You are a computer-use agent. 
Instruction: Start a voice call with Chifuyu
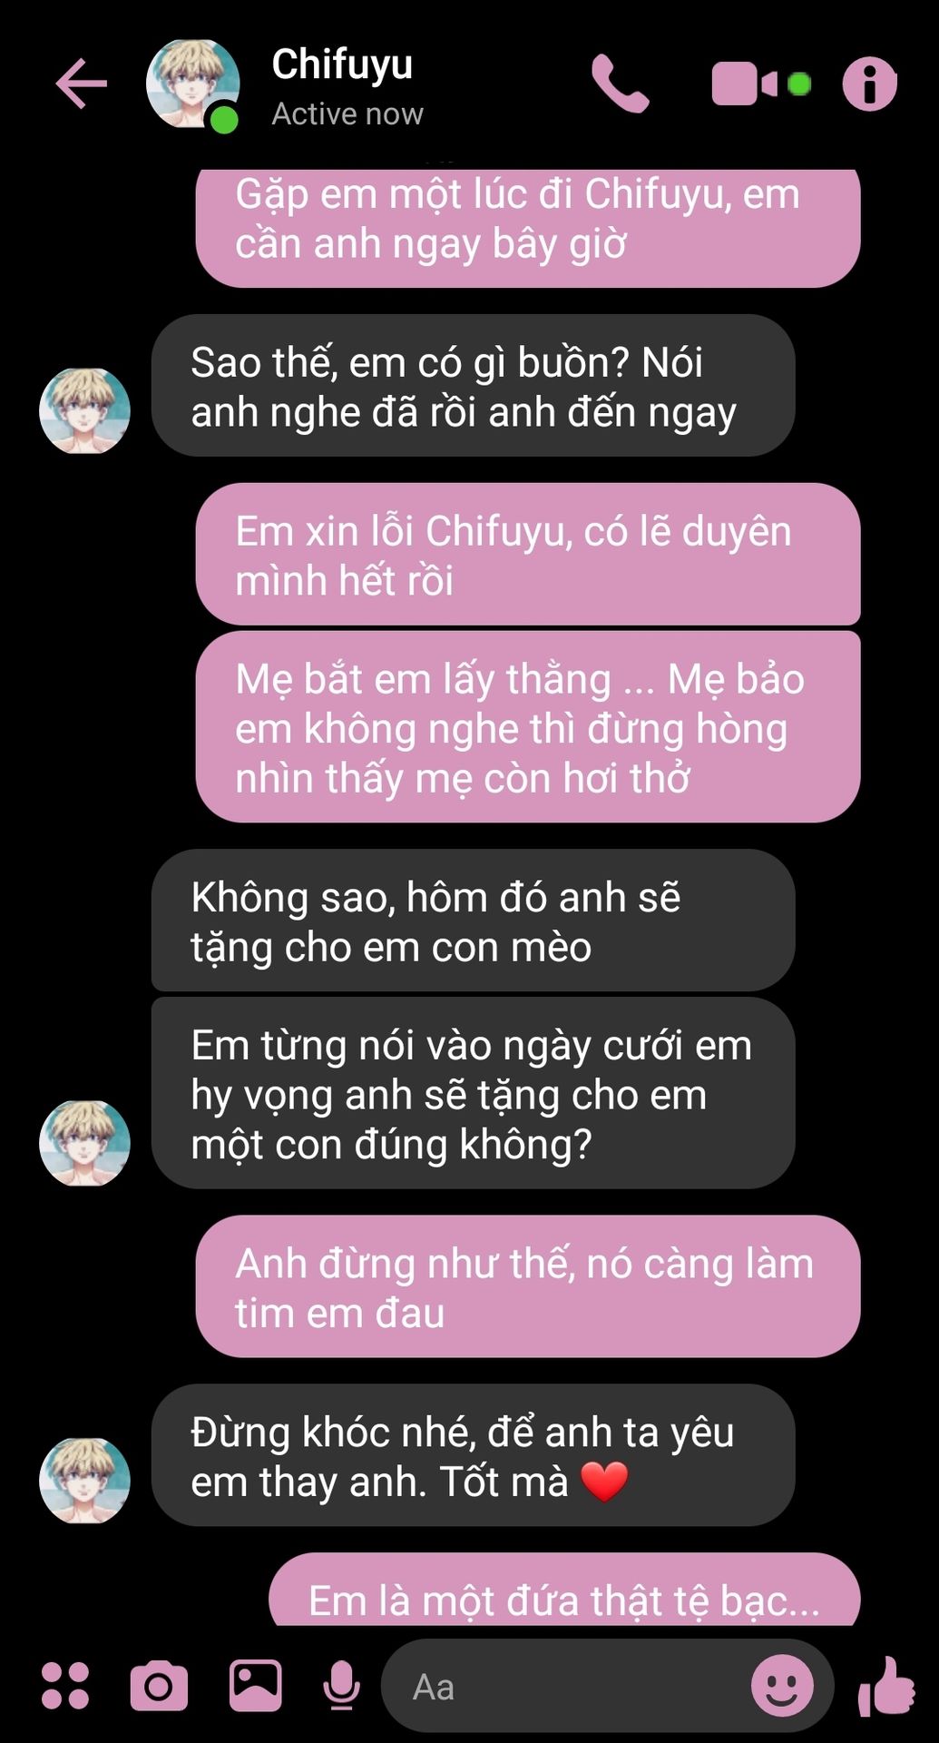[621, 84]
